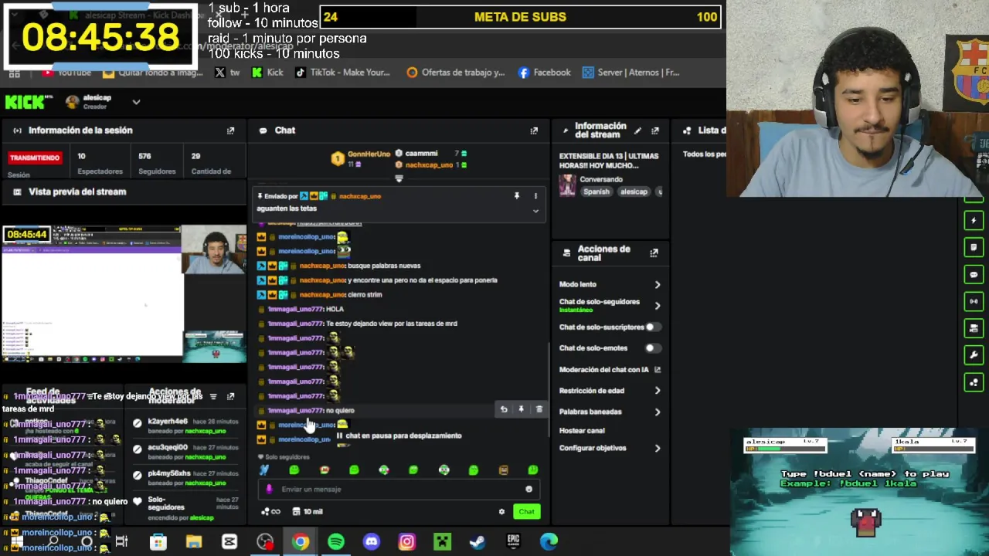Expand Restricción de edad options
989x556 pixels.
point(658,391)
